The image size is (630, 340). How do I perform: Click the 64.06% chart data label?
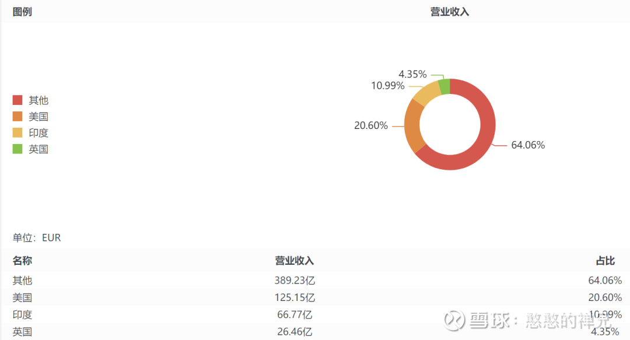point(528,145)
